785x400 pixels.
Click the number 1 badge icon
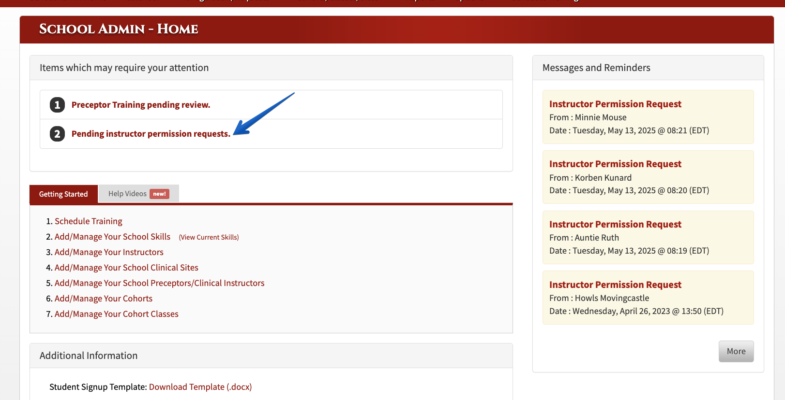(x=57, y=105)
